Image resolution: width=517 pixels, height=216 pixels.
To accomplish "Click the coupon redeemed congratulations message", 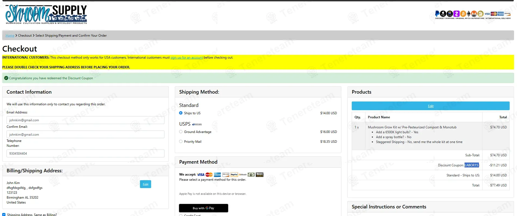I will pyautogui.click(x=51, y=78).
